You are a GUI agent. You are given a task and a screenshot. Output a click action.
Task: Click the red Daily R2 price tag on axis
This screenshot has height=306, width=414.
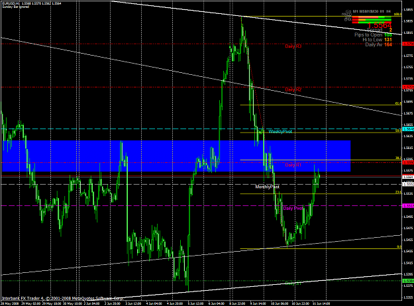click(x=408, y=87)
